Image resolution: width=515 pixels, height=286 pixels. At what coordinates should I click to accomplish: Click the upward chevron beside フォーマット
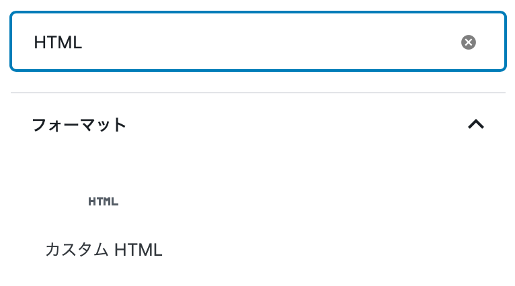476,124
